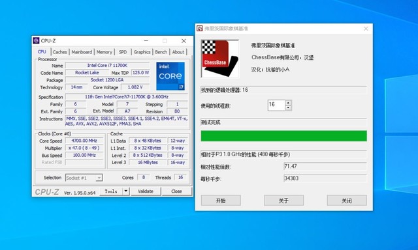Switch to the CPU tab

[x=42, y=52]
